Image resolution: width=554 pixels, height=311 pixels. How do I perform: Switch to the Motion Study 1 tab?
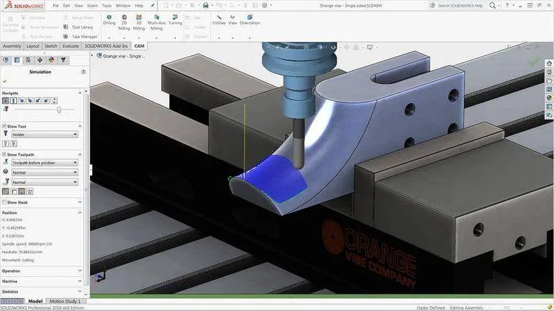[x=65, y=301]
